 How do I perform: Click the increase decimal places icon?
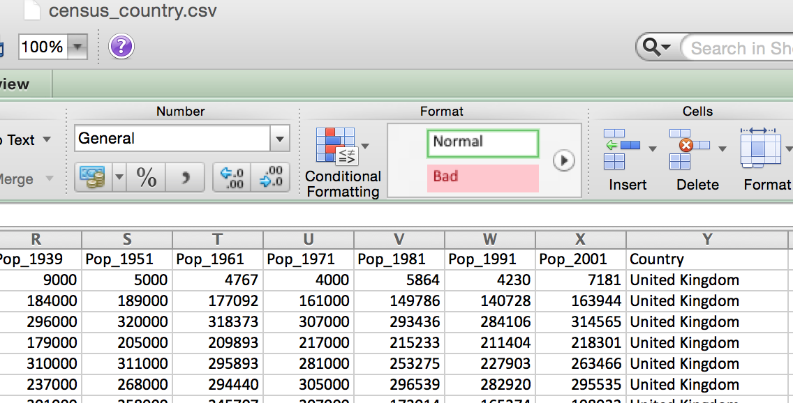click(232, 178)
